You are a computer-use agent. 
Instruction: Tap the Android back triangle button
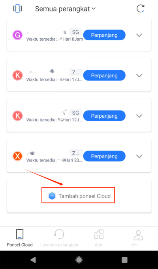point(33,260)
